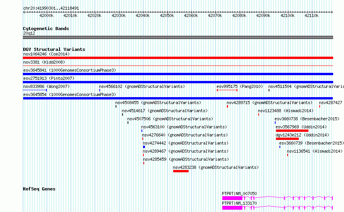
Task: Open nsv4508455 gnomAD variant label
Action: click(158, 103)
